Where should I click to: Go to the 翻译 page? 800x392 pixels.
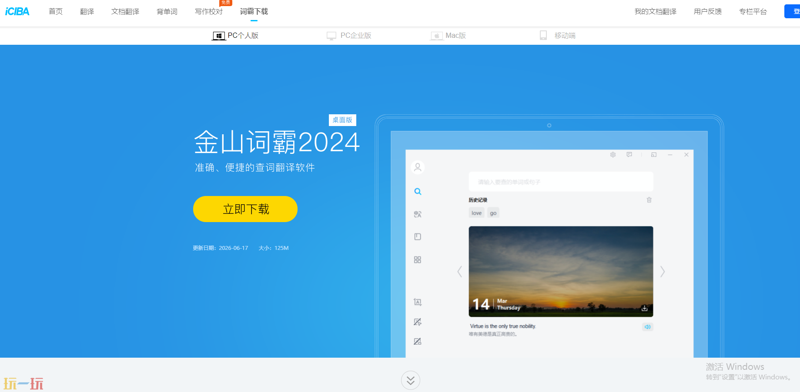pos(87,12)
